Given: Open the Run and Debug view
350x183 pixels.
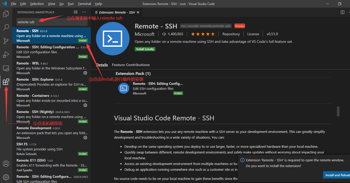Looking at the screenshot, I should click(x=6, y=55).
